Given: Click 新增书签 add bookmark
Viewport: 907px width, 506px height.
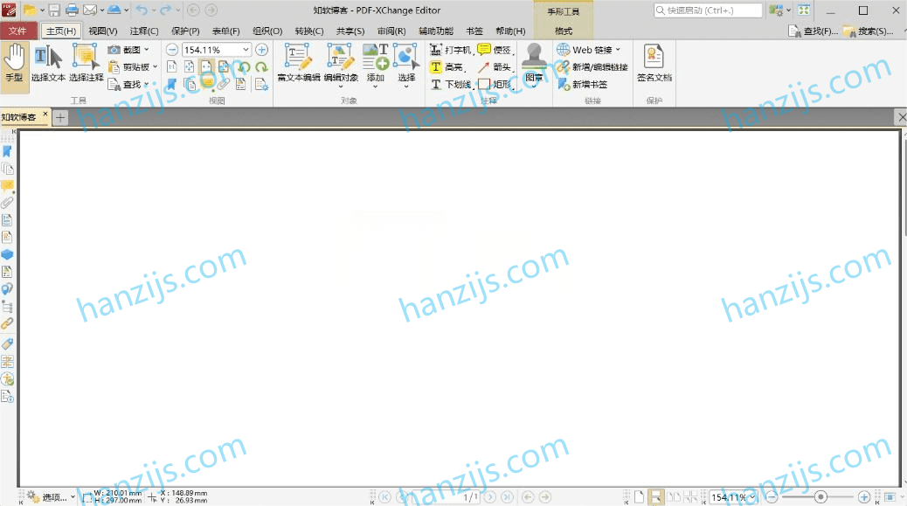Looking at the screenshot, I should [x=583, y=85].
